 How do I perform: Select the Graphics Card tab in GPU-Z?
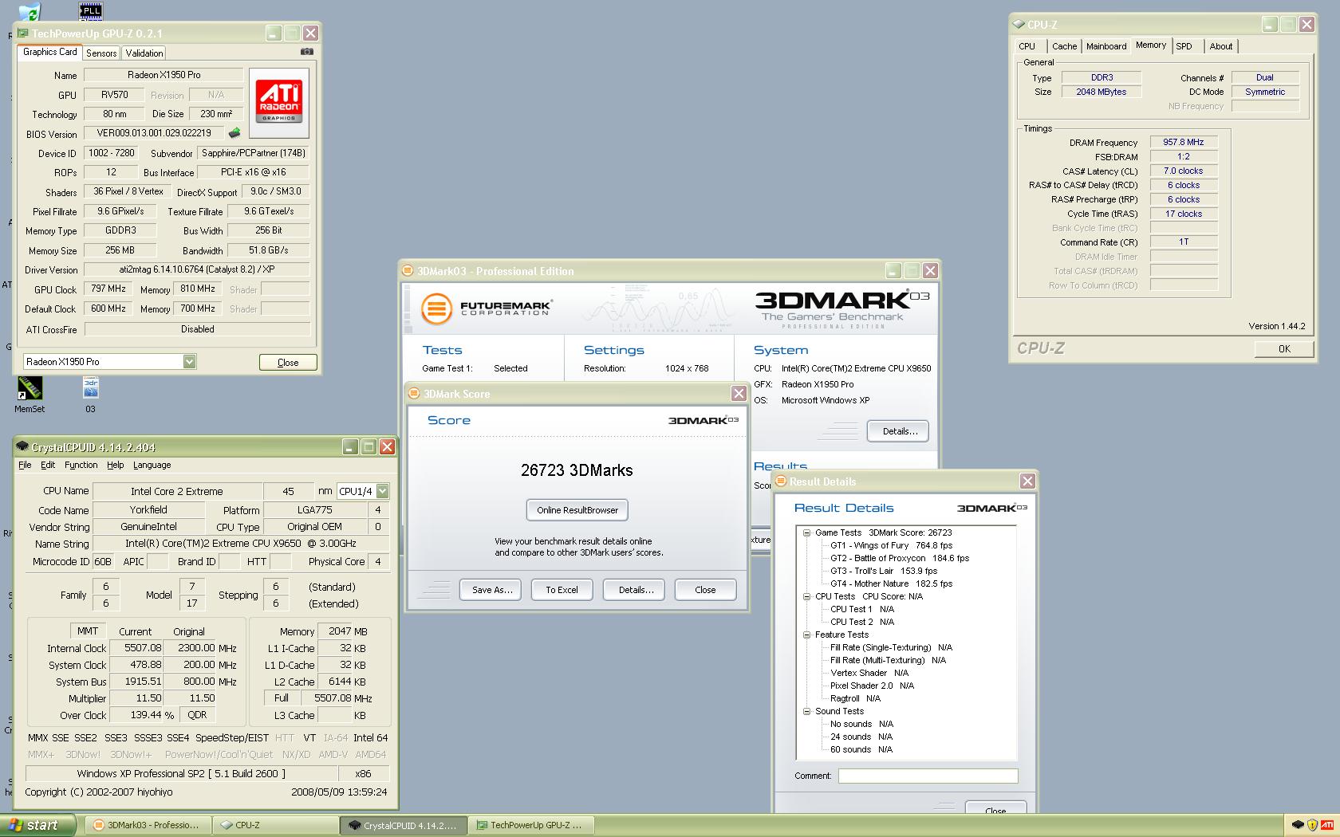click(x=50, y=52)
